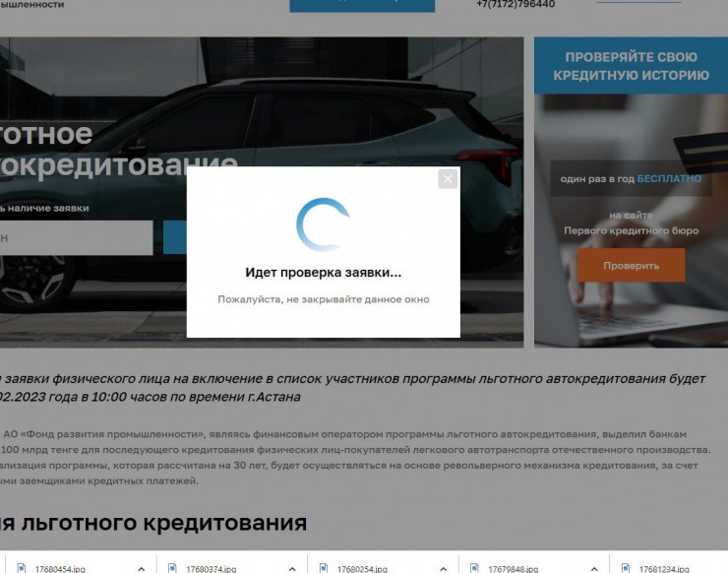Click the 17681234.jpg file icon
The width and height of the screenshot is (728, 573).
[x=626, y=568]
